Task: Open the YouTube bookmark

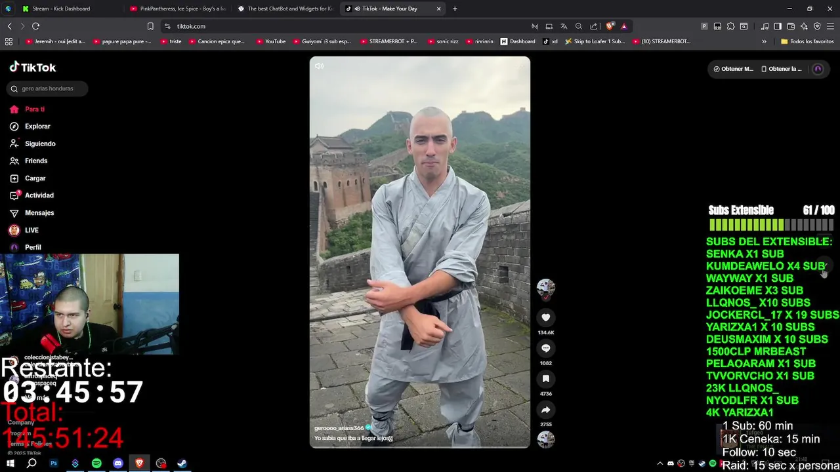Action: (x=271, y=41)
